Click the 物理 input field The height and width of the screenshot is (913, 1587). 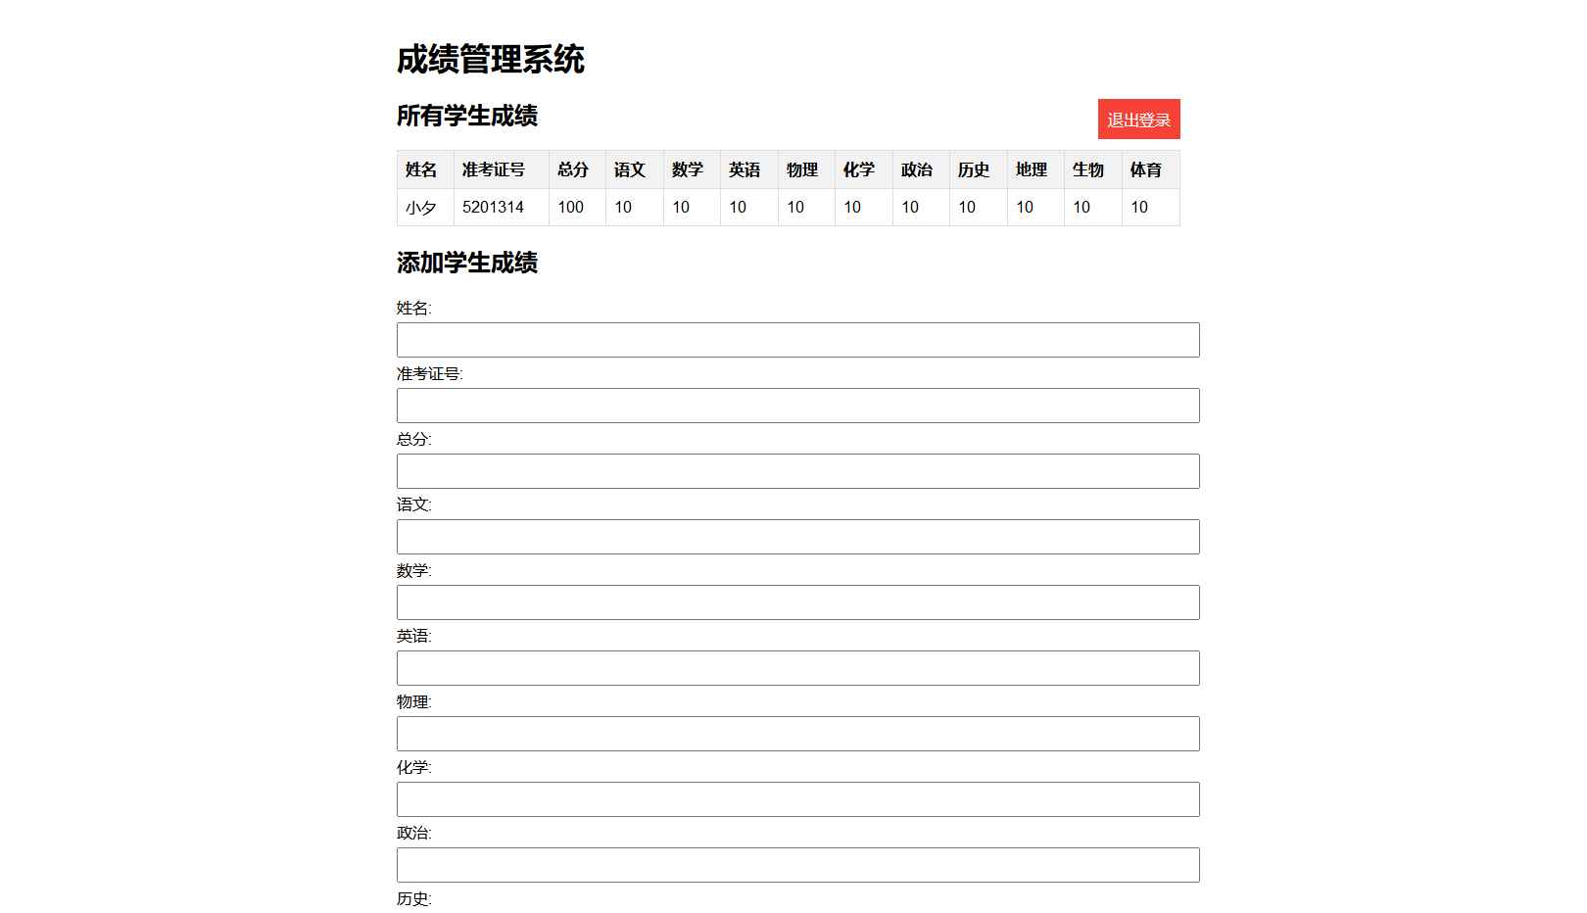tap(796, 734)
